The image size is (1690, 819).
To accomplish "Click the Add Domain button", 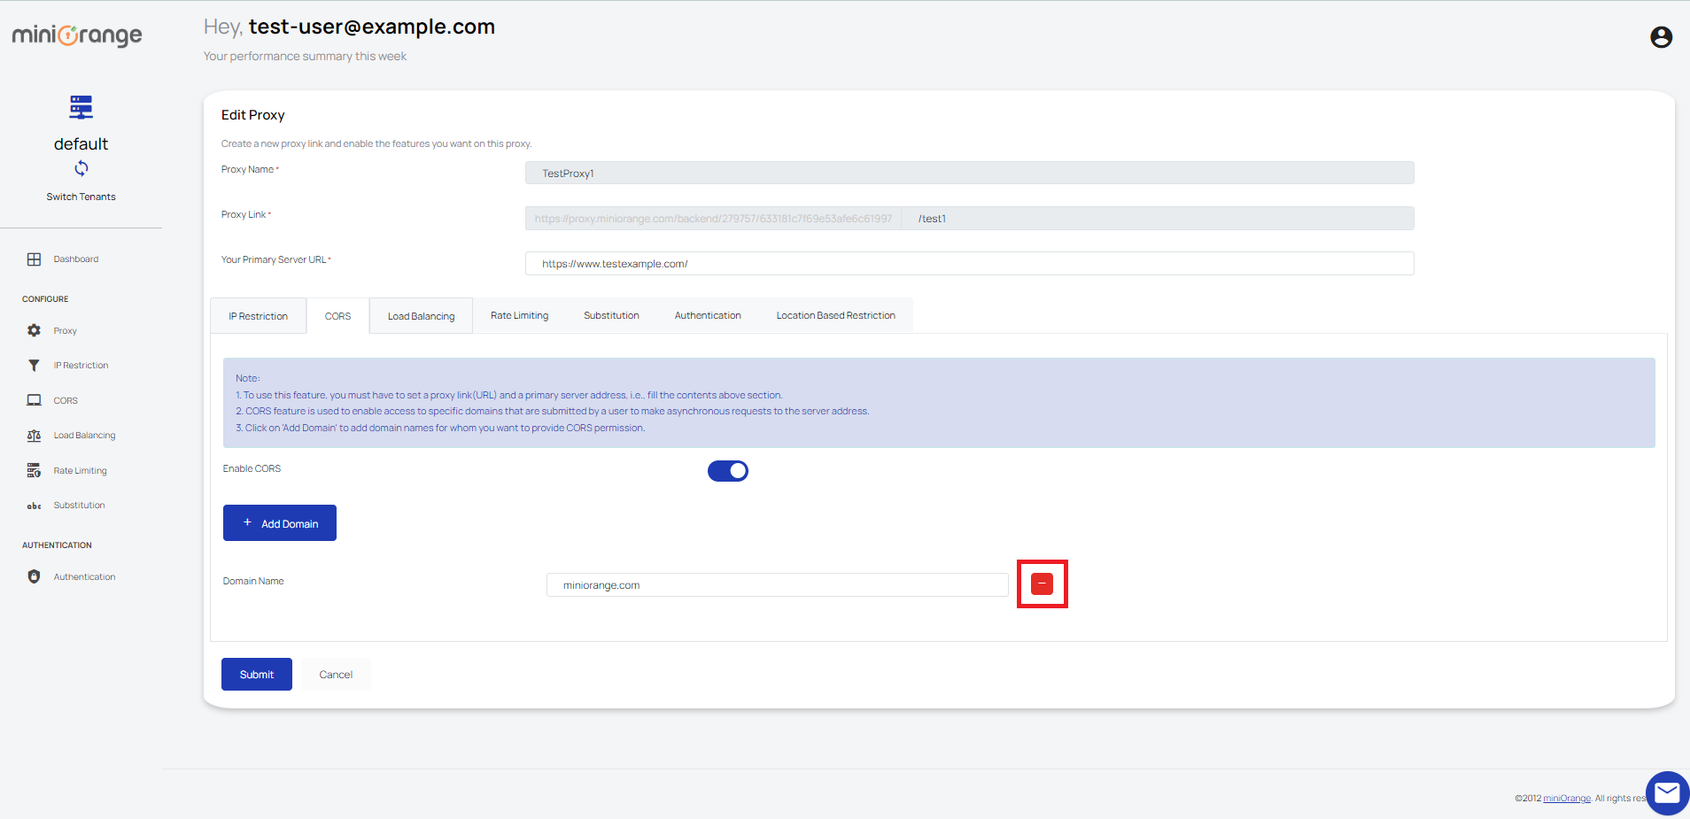I will 280,523.
